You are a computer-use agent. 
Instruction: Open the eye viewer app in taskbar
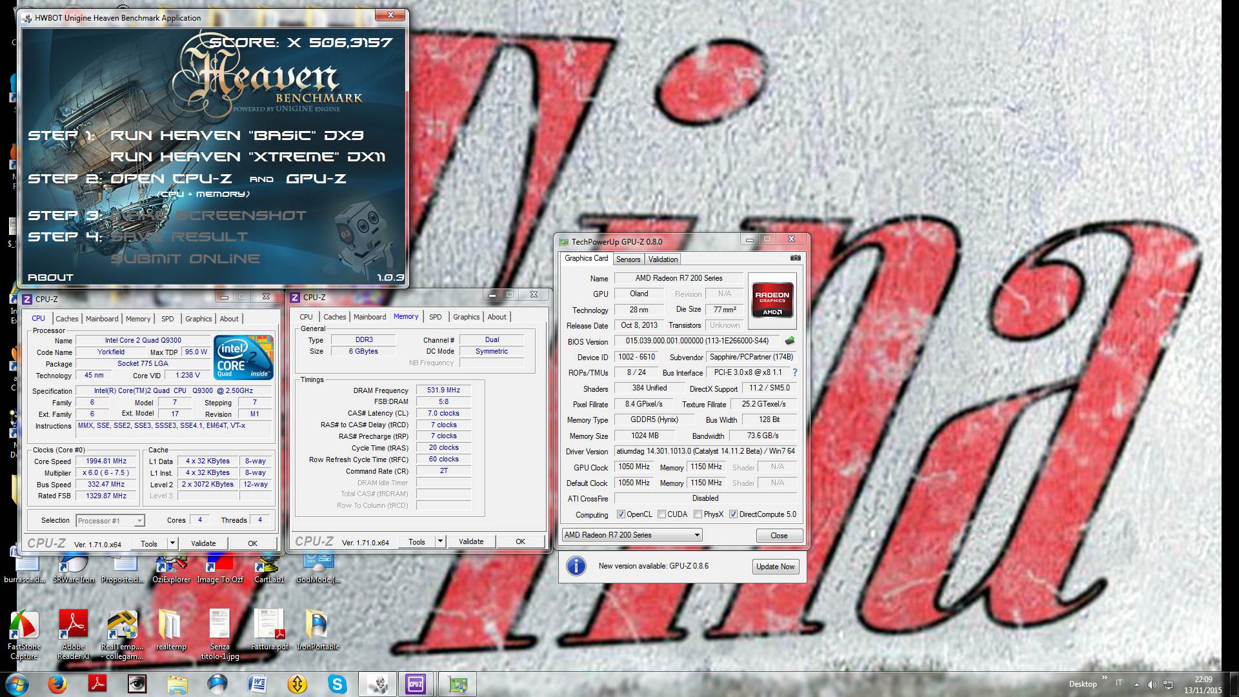coord(137,683)
